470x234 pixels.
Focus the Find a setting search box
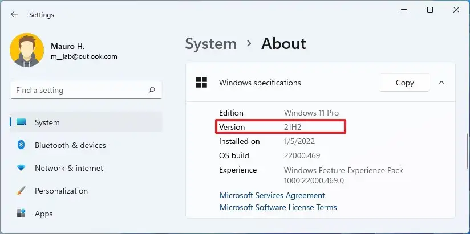pos(86,90)
